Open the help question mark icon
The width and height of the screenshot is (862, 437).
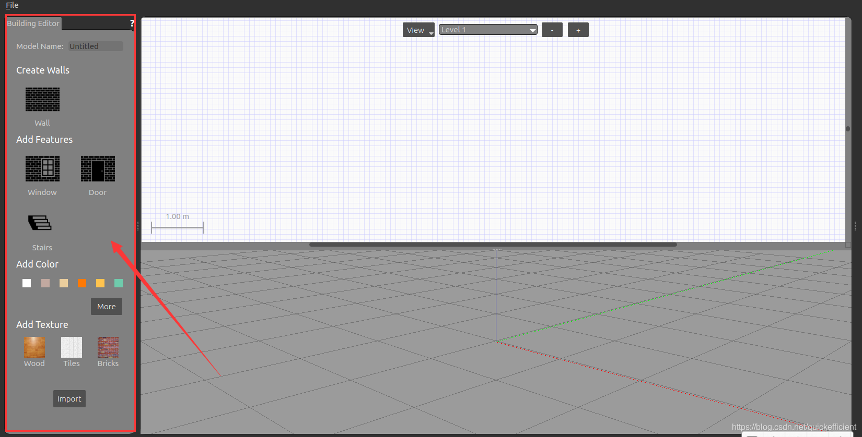click(132, 23)
